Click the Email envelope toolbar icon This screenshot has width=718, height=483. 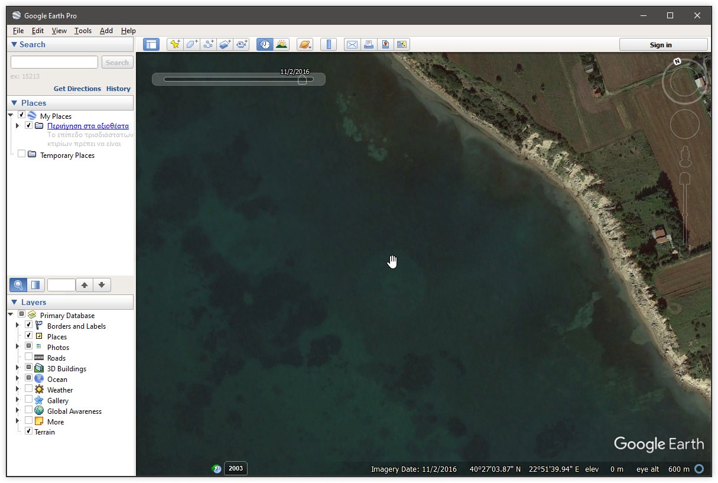[352, 44]
